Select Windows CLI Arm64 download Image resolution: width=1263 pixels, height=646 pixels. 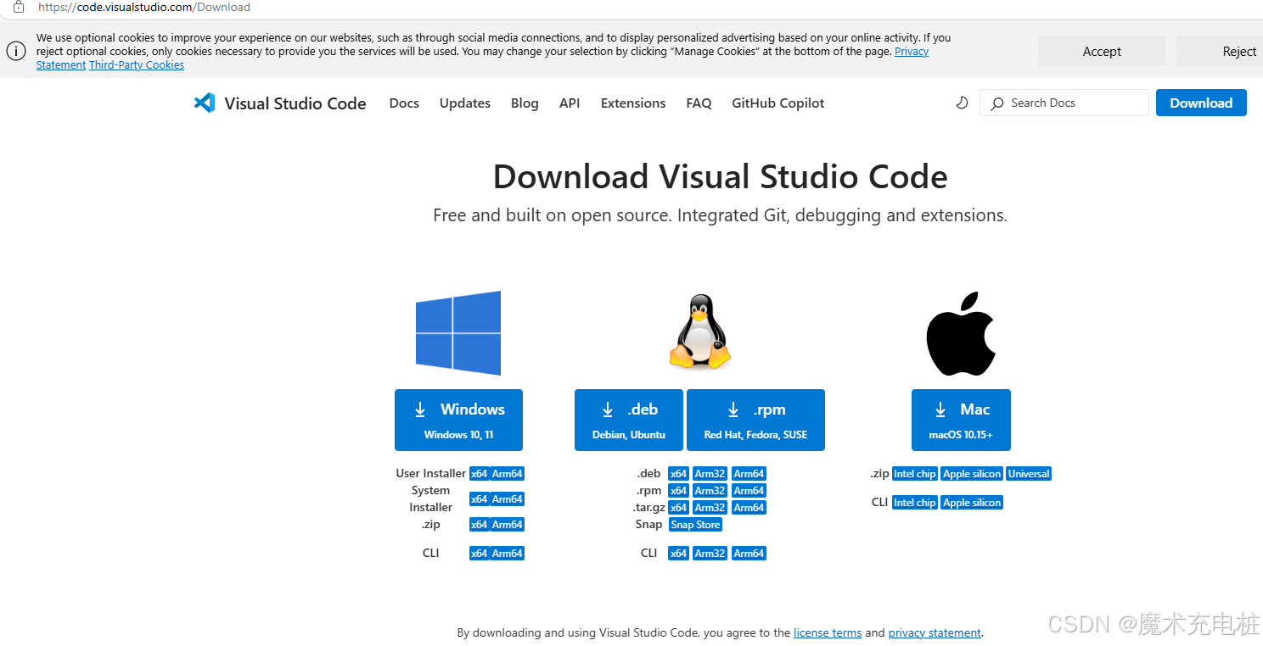pyautogui.click(x=507, y=554)
